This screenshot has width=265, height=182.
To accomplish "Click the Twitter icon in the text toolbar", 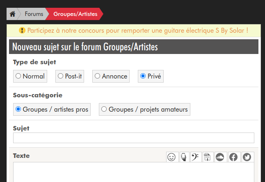I will (x=247, y=157).
